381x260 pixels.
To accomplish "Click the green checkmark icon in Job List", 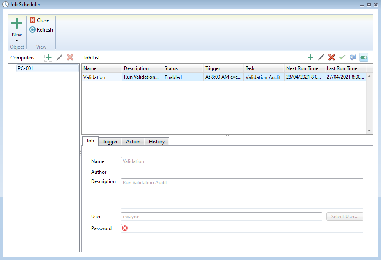I will 342,57.
